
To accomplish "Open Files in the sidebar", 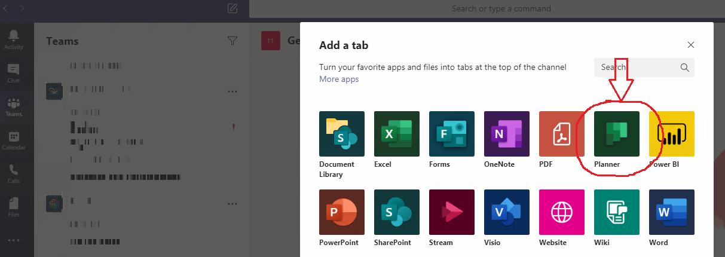I will pyautogui.click(x=14, y=207).
